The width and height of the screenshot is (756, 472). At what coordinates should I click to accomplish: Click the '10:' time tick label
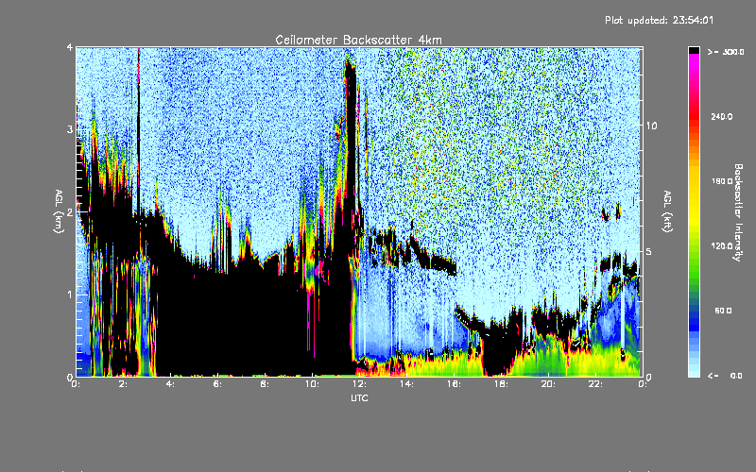point(312,384)
